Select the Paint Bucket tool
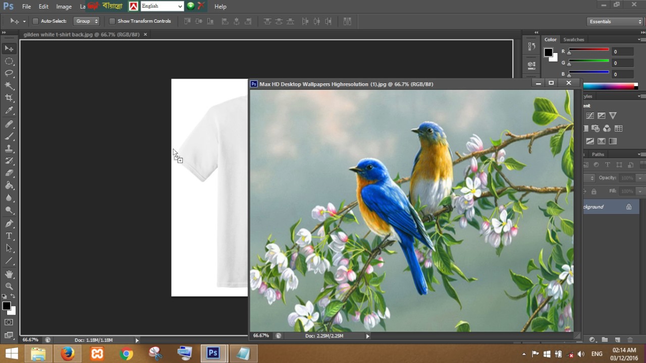Screen dimensions: 646x363 tap(9, 186)
